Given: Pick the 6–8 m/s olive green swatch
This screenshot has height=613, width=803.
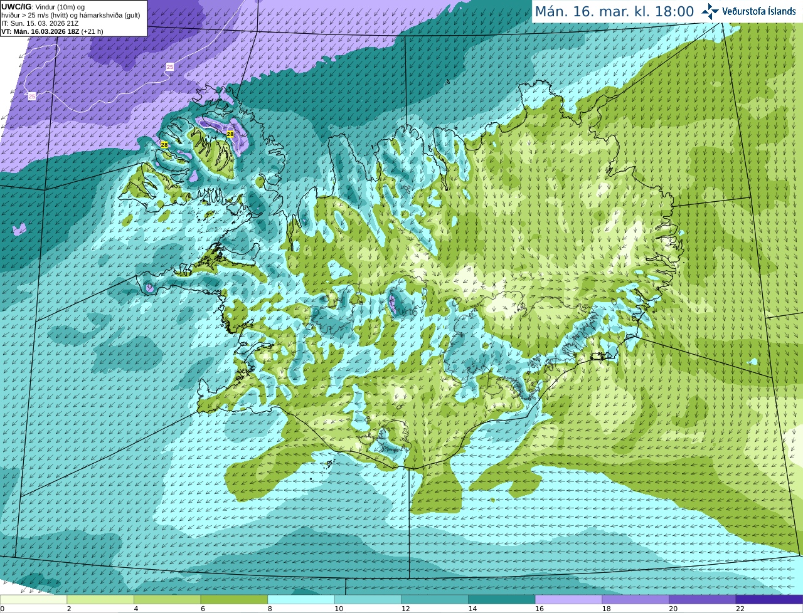Looking at the screenshot, I should (234, 599).
